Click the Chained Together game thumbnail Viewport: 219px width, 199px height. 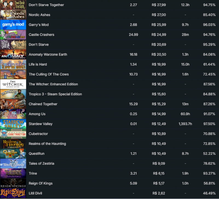tap(13, 104)
